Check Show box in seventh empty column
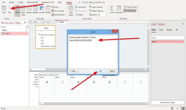Image resolution: width=186 pixels, height=110 pixels. (x=141, y=82)
